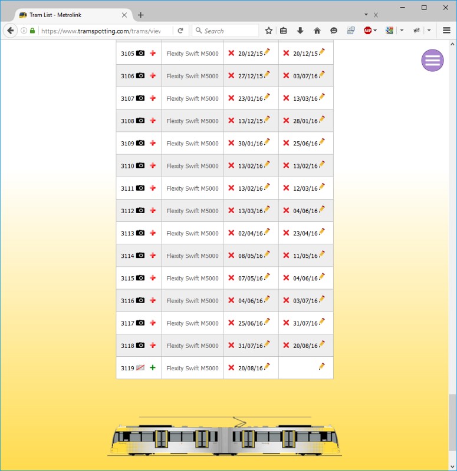Click red X beside 04/06/16 for tram 3116

[231, 300]
